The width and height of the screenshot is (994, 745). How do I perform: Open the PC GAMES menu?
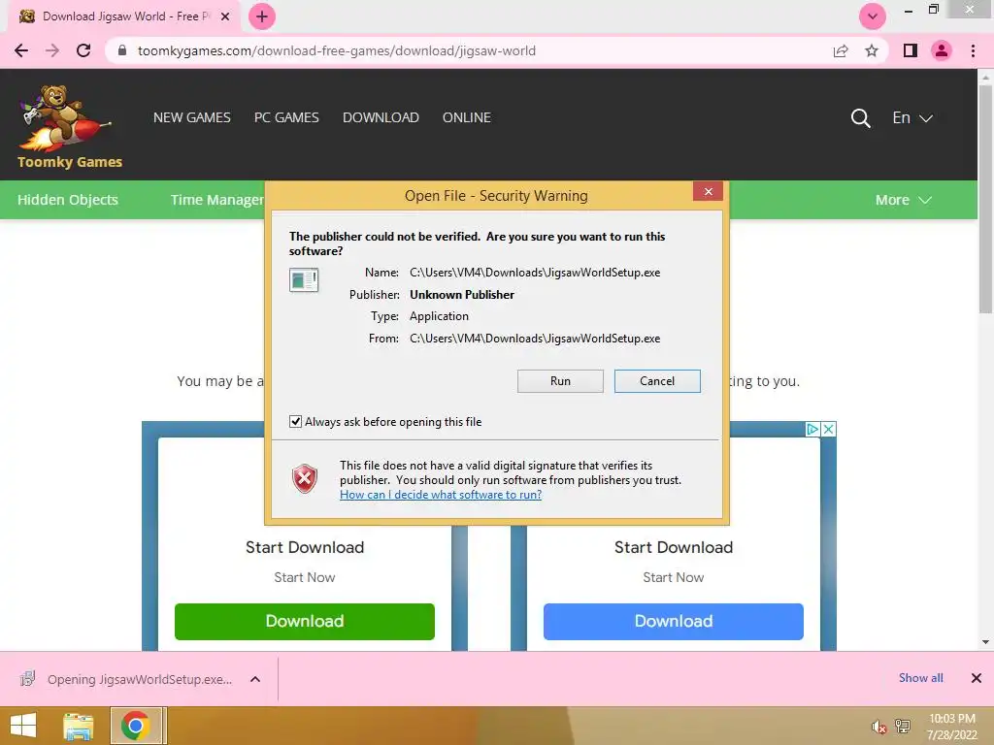286,117
